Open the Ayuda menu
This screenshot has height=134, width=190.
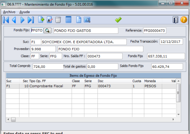click(24, 12)
